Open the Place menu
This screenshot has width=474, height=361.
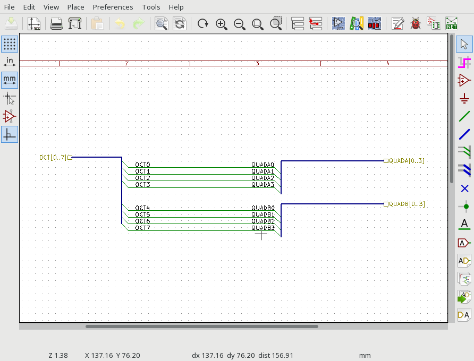click(75, 7)
